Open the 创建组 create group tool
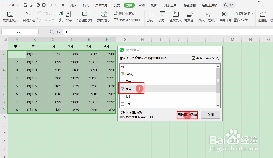273x158 pixels. click(x=262, y=17)
